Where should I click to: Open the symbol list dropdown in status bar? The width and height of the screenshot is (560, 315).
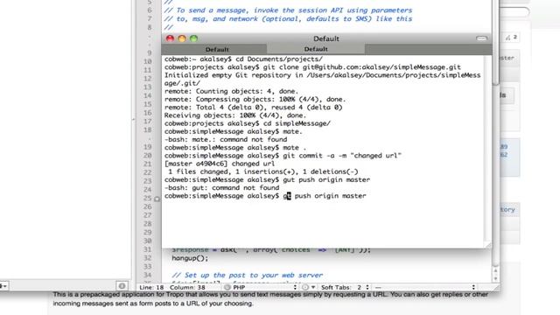pos(425,287)
